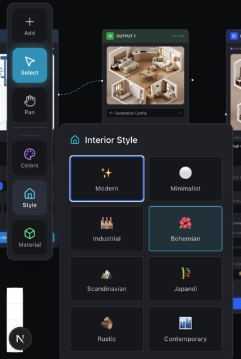This screenshot has width=241, height=359.
Task: Click the blue icon on the right node header
Action: pos(234,36)
